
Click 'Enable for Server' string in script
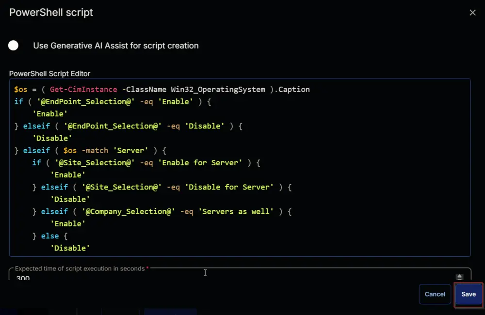[200, 163]
